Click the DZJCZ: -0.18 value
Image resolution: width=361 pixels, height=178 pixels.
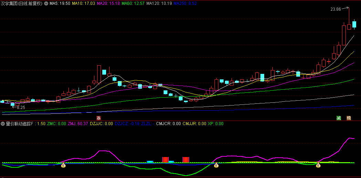(127, 124)
